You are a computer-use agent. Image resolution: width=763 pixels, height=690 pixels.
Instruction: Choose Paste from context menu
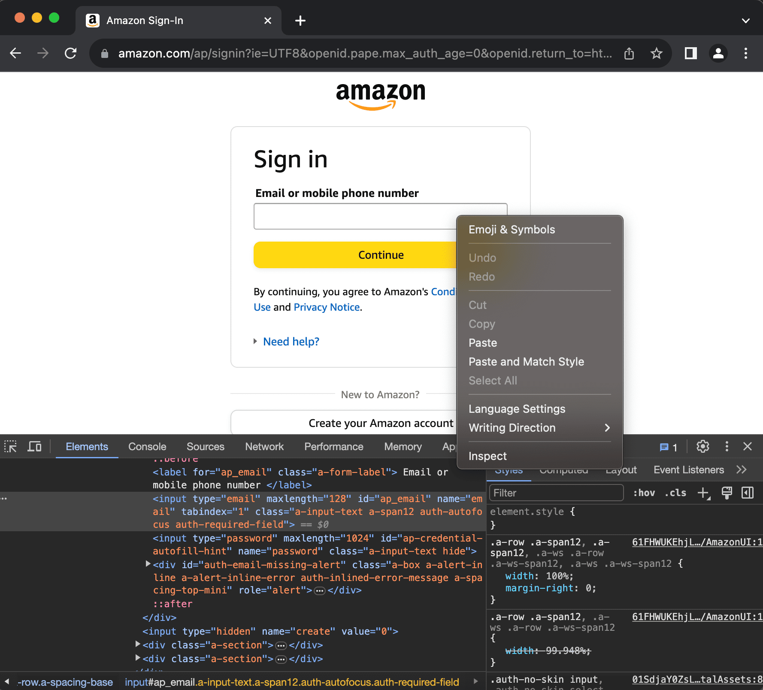point(540,343)
